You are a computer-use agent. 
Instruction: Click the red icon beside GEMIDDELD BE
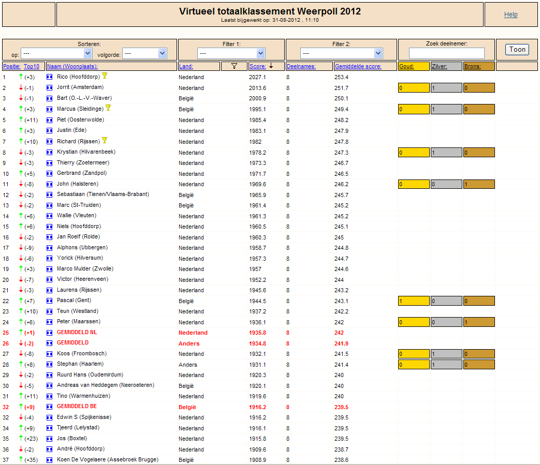coord(50,407)
